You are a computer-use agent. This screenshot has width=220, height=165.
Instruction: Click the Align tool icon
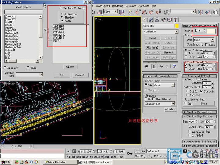pos(208,12)
